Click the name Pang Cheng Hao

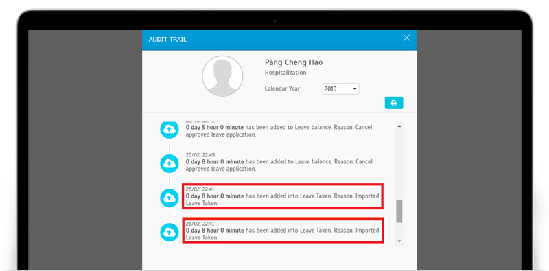(294, 62)
